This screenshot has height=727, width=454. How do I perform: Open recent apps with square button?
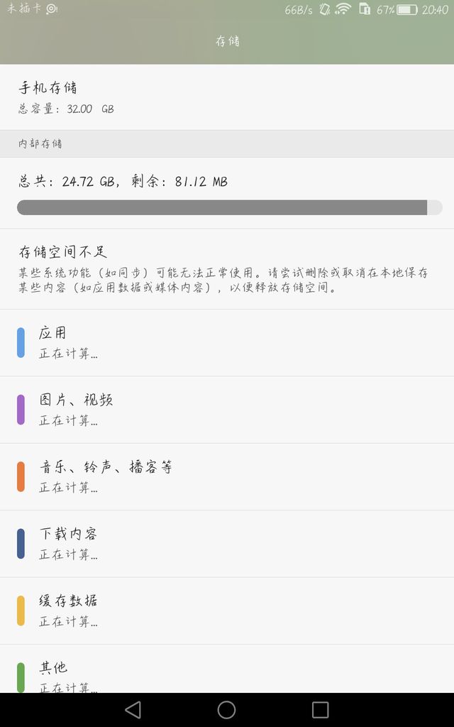[321, 709]
